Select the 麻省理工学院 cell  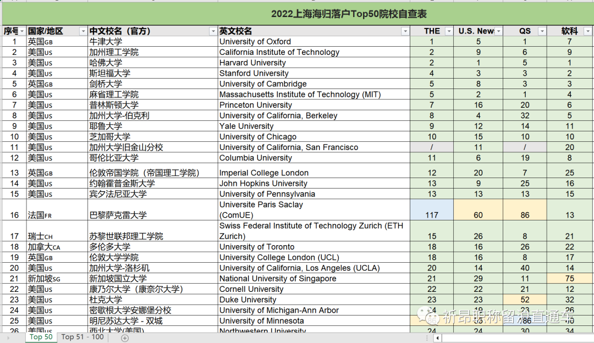click(x=153, y=95)
